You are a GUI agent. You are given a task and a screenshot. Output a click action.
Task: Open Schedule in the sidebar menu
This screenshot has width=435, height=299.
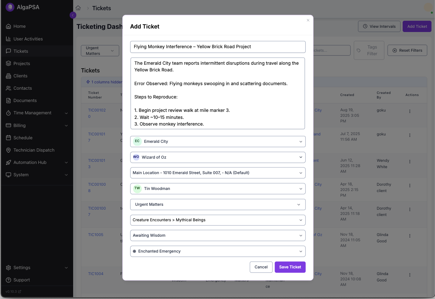(x=23, y=138)
